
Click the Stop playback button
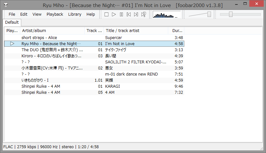(106, 14)
